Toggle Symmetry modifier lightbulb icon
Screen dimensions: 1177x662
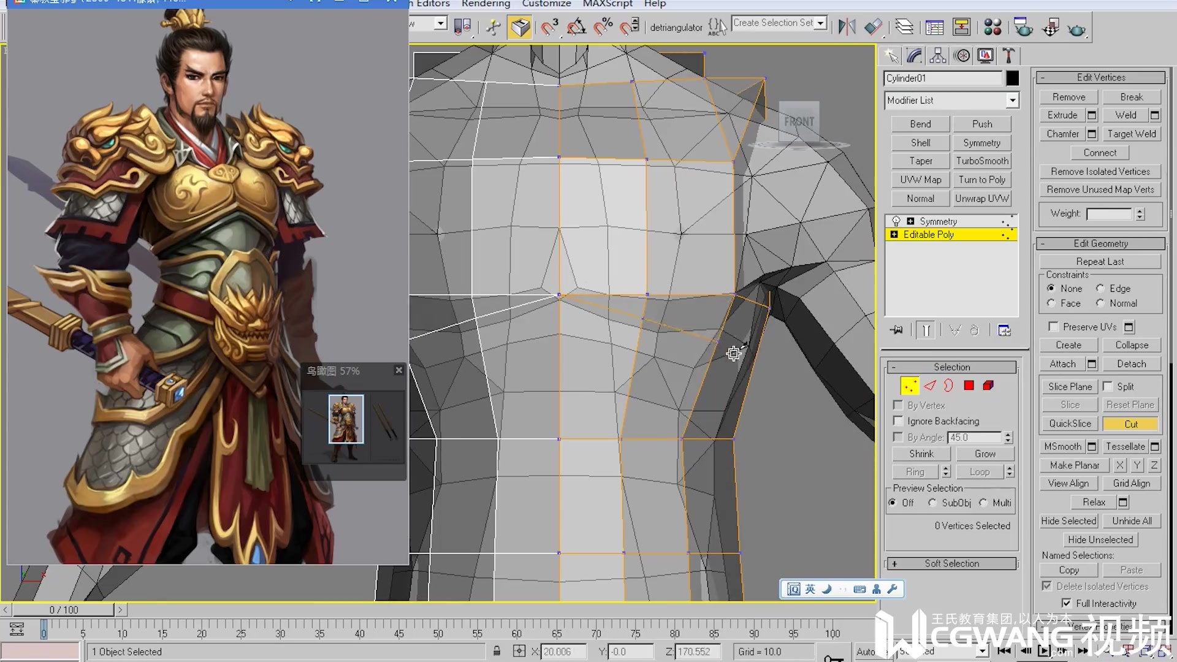coord(896,221)
